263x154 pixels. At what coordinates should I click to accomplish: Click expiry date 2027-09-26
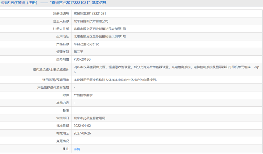click(82, 133)
